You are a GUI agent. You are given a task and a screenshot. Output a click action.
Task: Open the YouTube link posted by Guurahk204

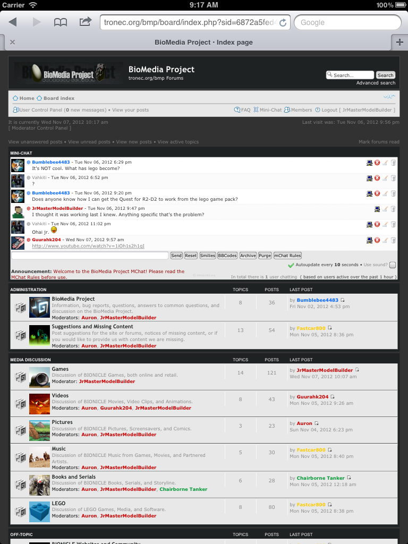click(88, 246)
